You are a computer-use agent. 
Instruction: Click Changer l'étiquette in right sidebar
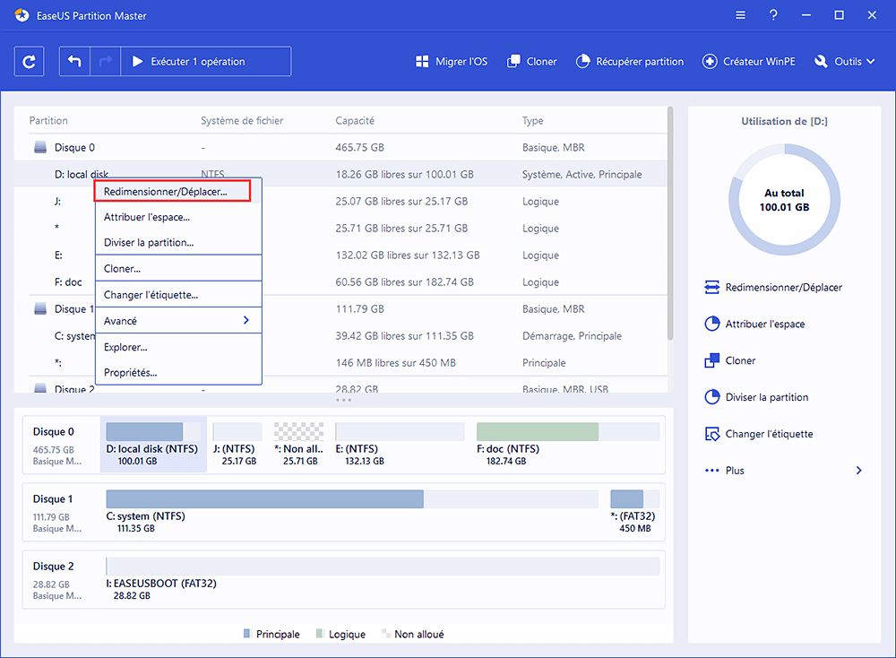[769, 434]
